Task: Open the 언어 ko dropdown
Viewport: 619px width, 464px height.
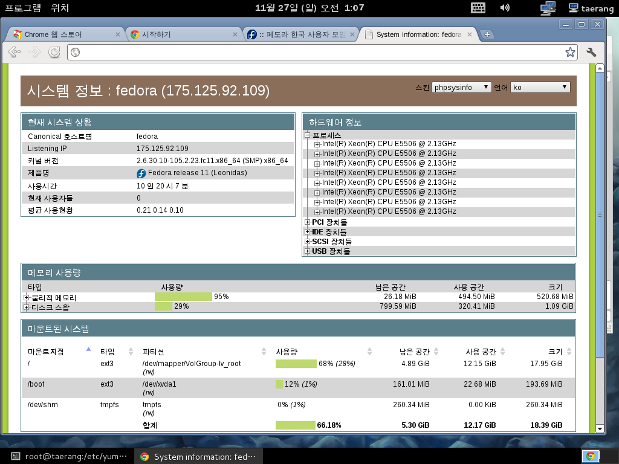Action: coord(540,87)
